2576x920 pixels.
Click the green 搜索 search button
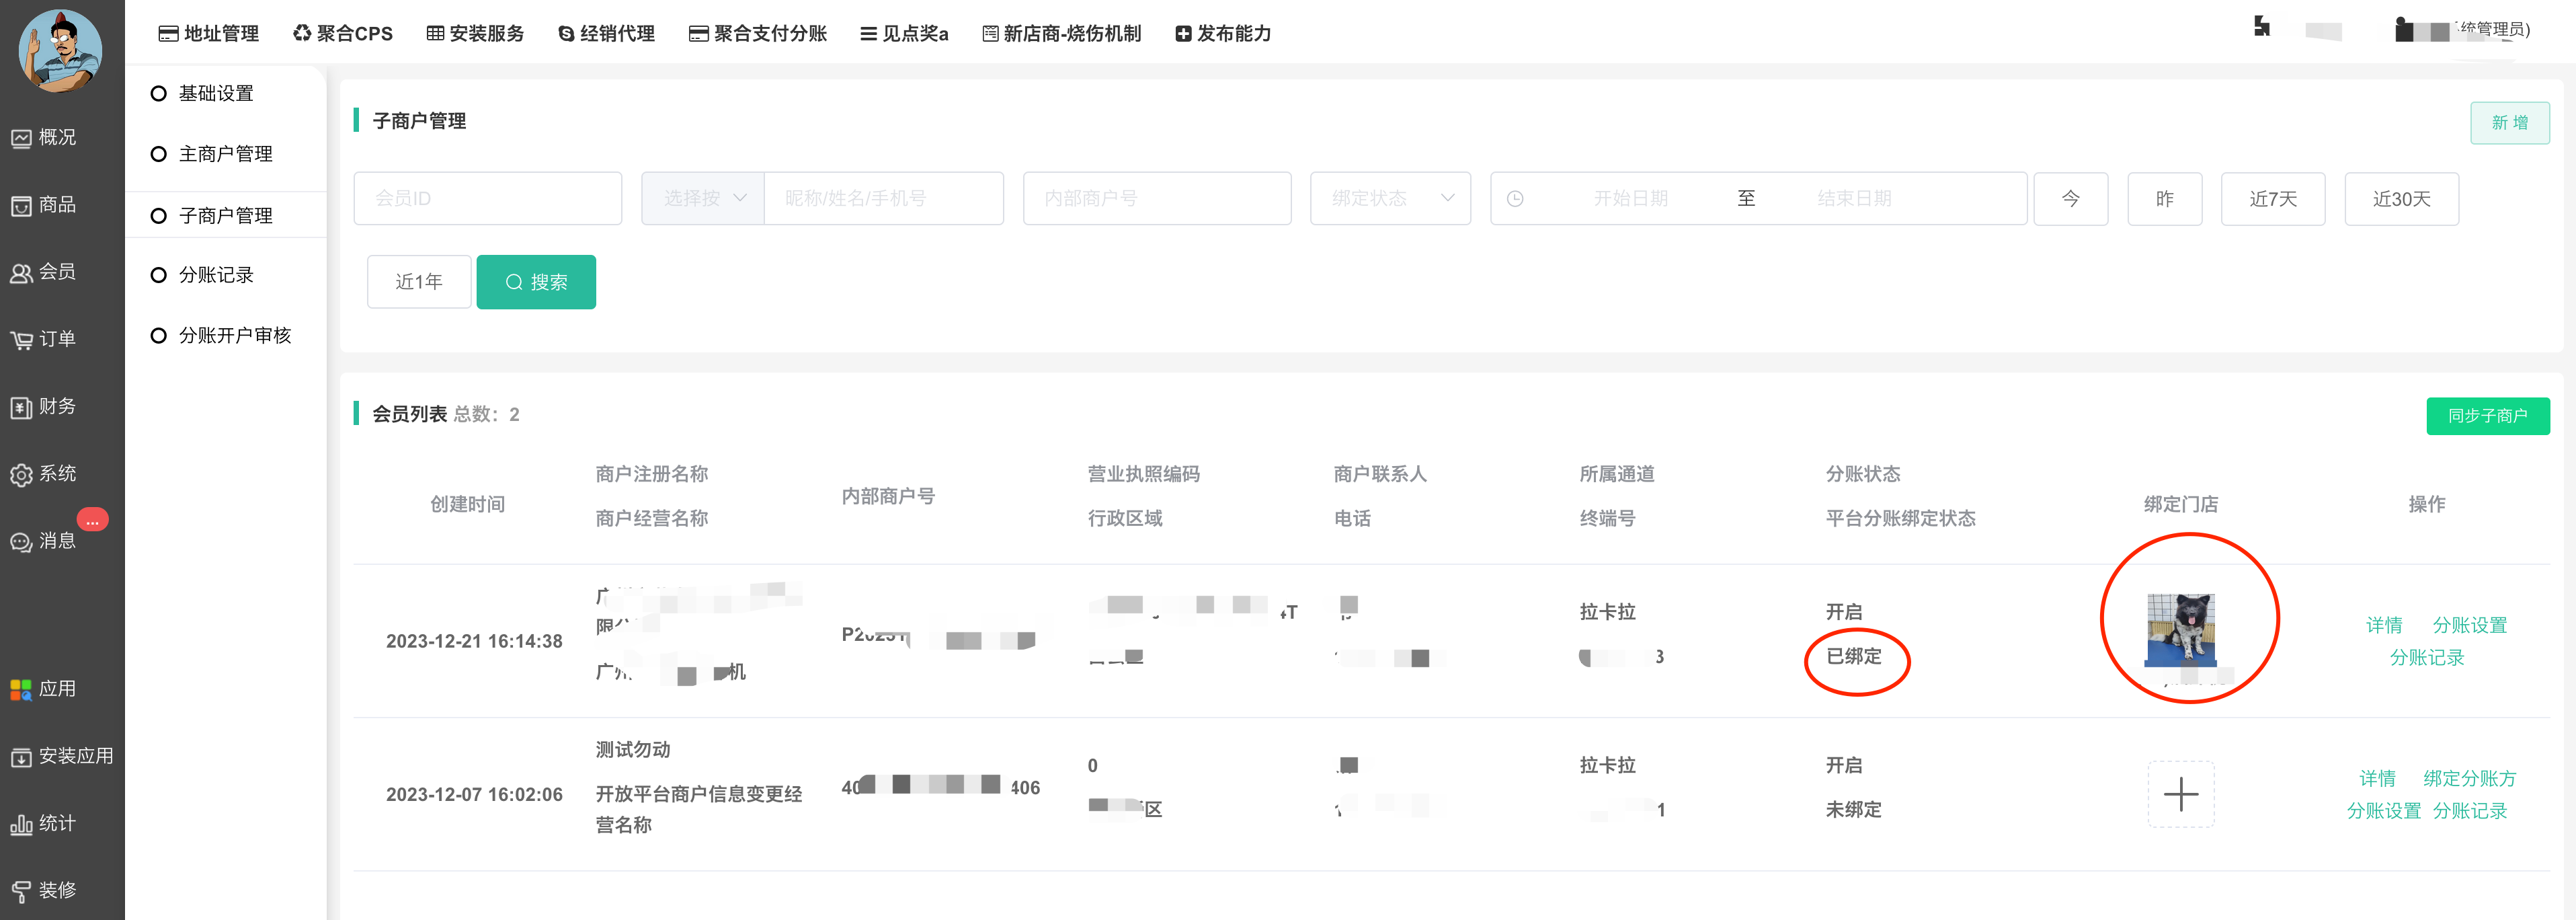[x=536, y=282]
